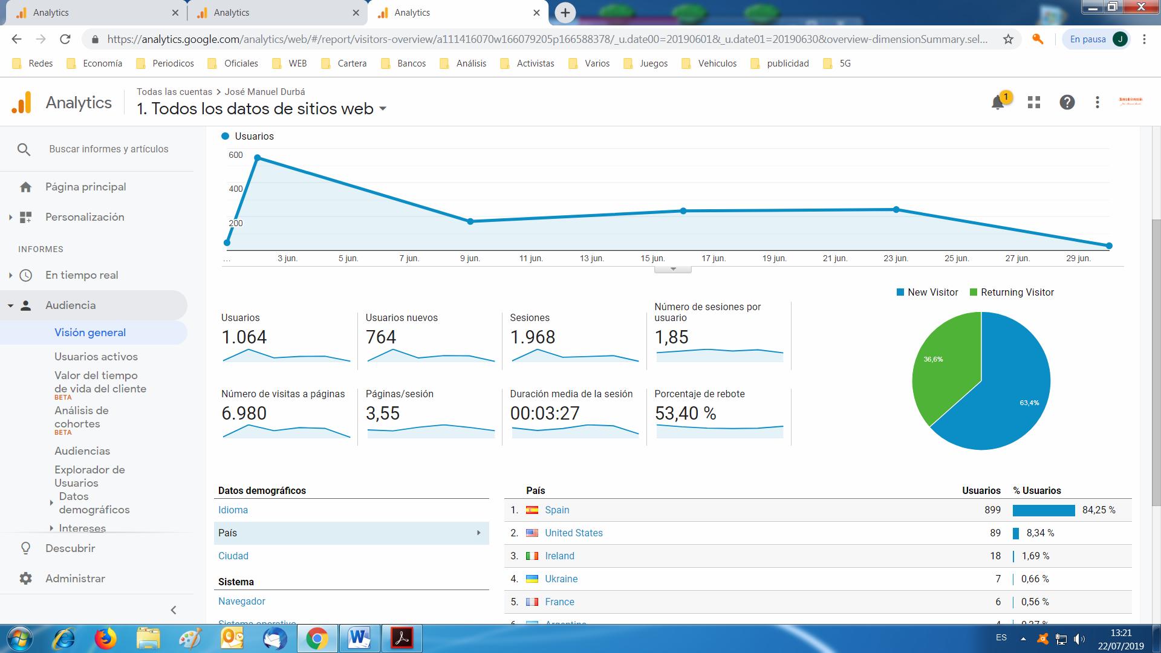
Task: Select Visión general in Audiencia menu
Action: [x=90, y=333]
